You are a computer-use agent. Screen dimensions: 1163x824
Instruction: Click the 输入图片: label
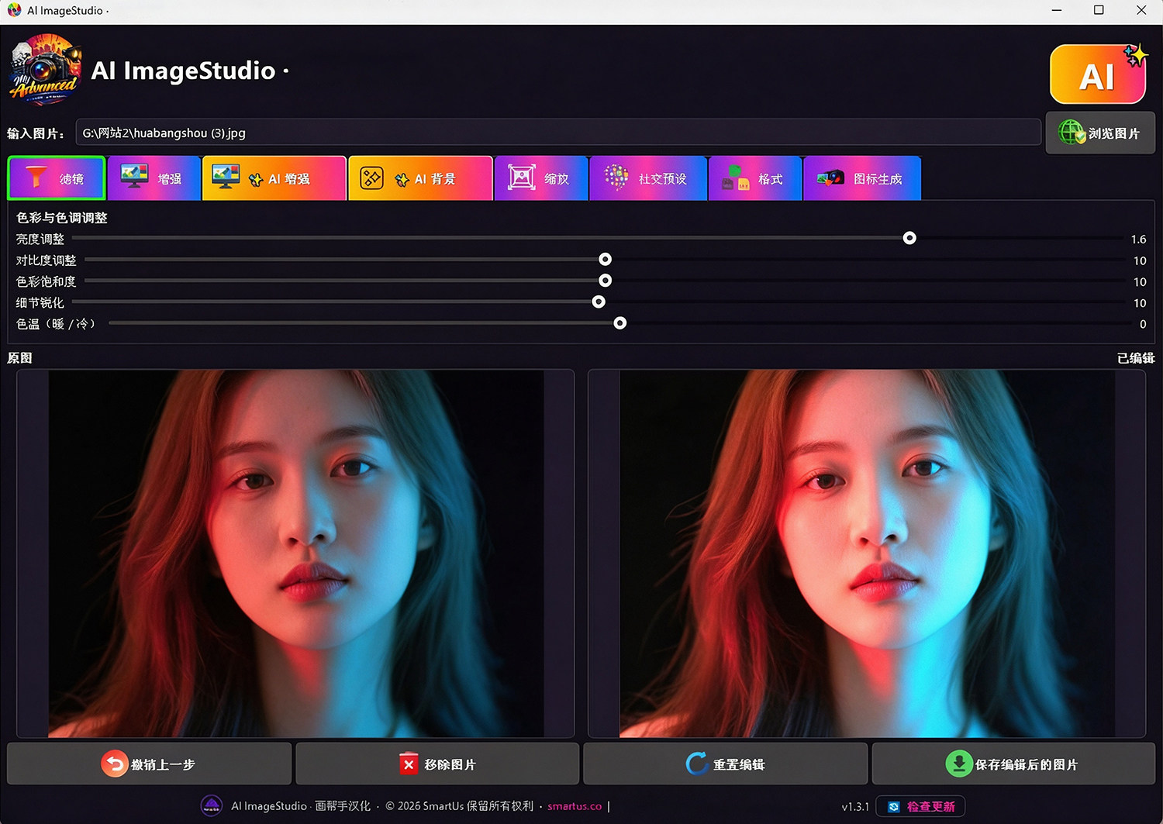[36, 133]
